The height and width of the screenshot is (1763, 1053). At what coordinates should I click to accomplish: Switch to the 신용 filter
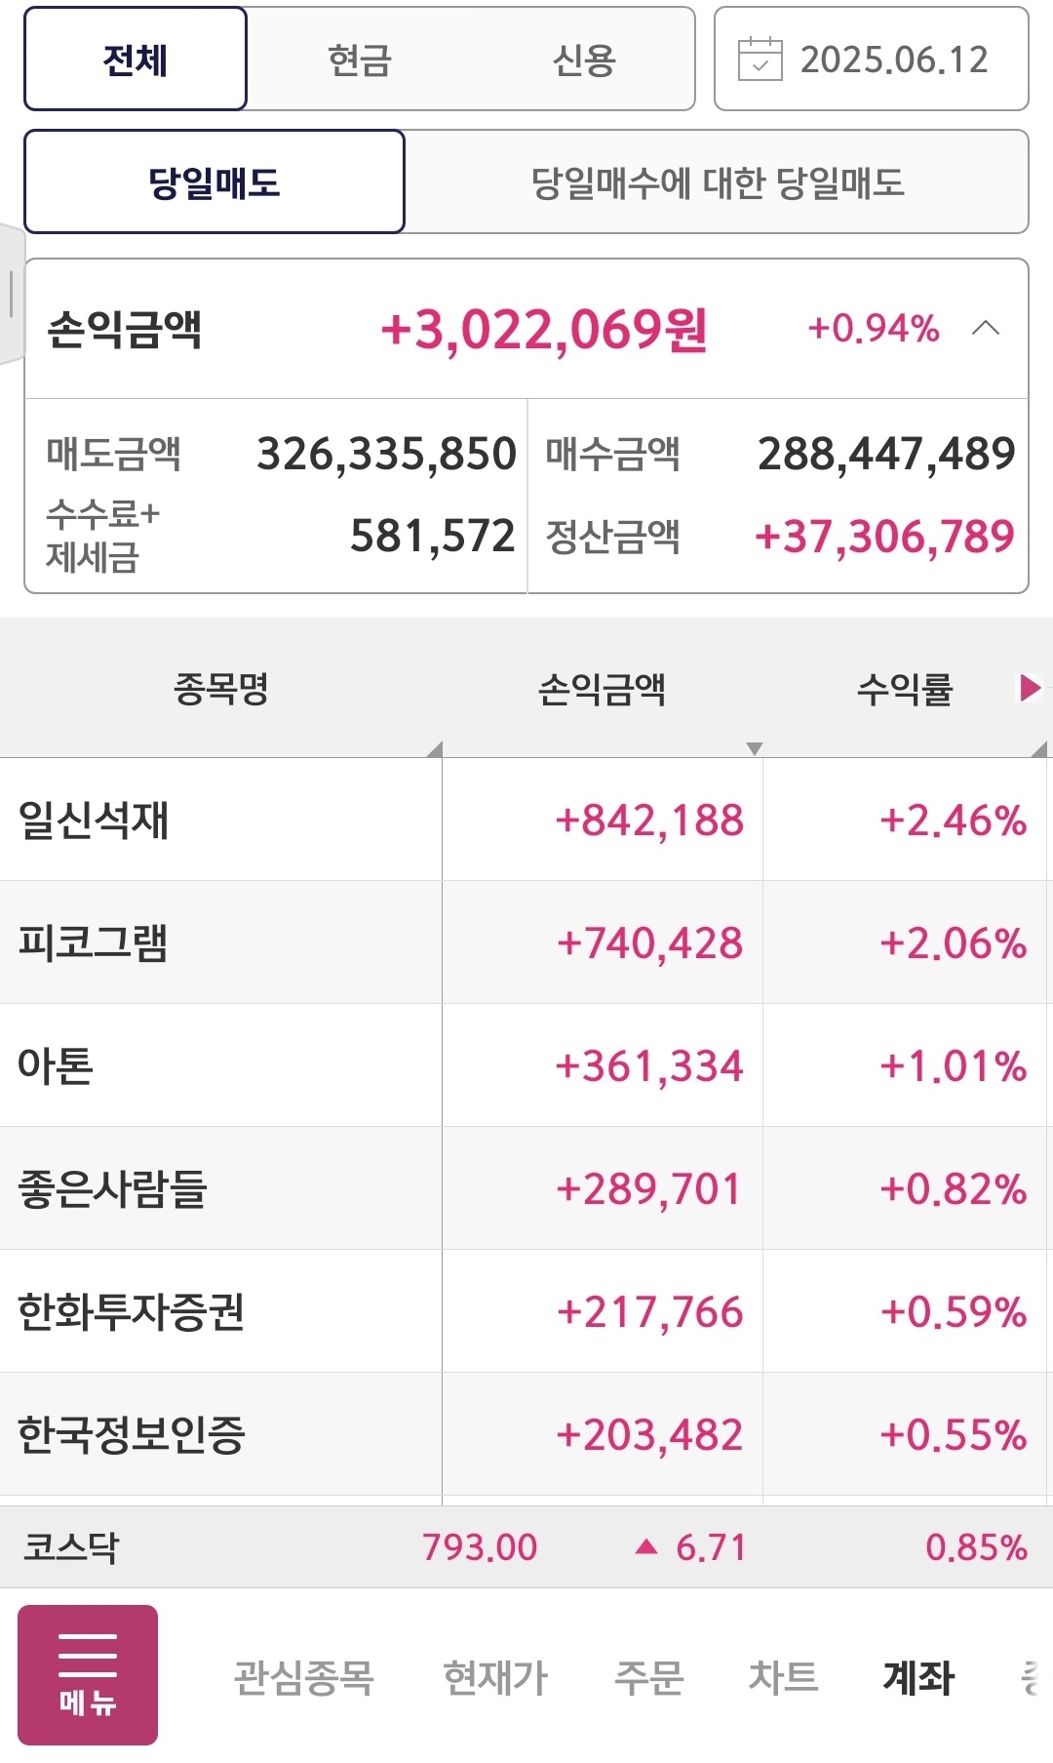tap(584, 60)
